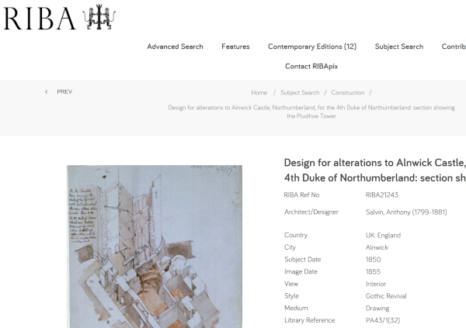Go to previous image via PREV
The width and height of the screenshot is (466, 328).
coord(64,91)
